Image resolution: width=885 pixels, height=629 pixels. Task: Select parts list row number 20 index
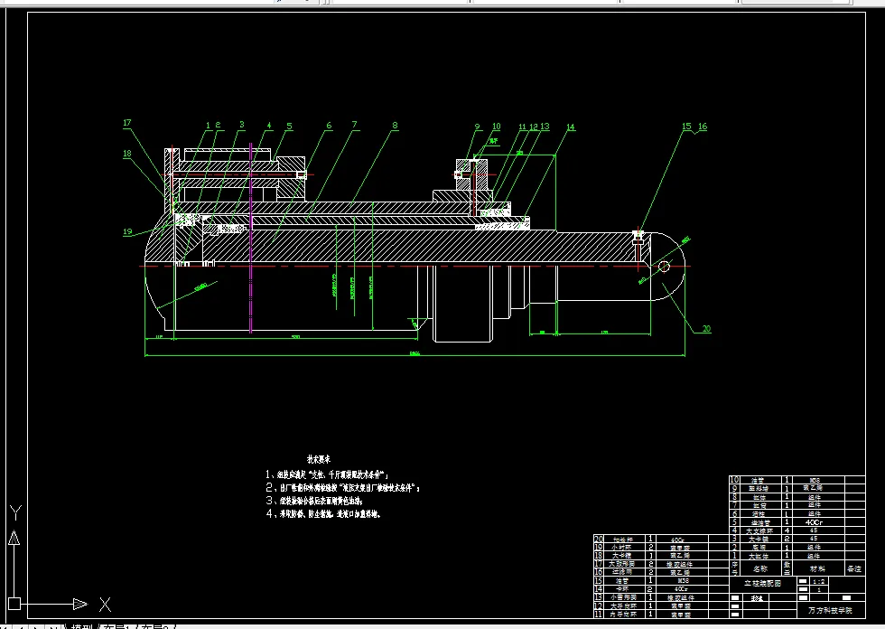tap(599, 540)
